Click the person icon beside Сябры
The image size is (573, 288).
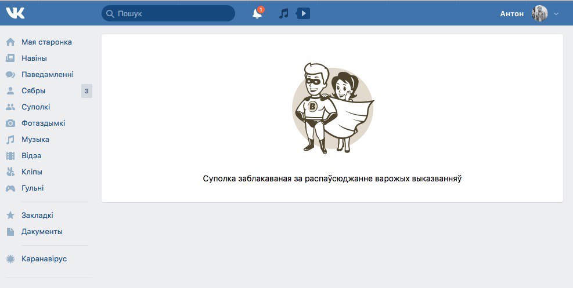click(10, 91)
